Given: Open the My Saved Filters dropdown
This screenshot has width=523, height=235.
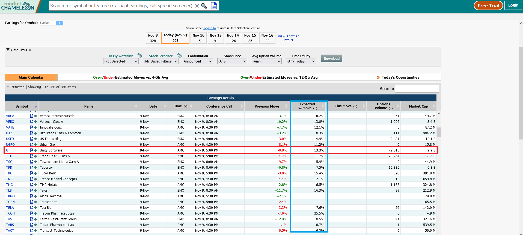Looking at the screenshot, I should click(x=161, y=61).
